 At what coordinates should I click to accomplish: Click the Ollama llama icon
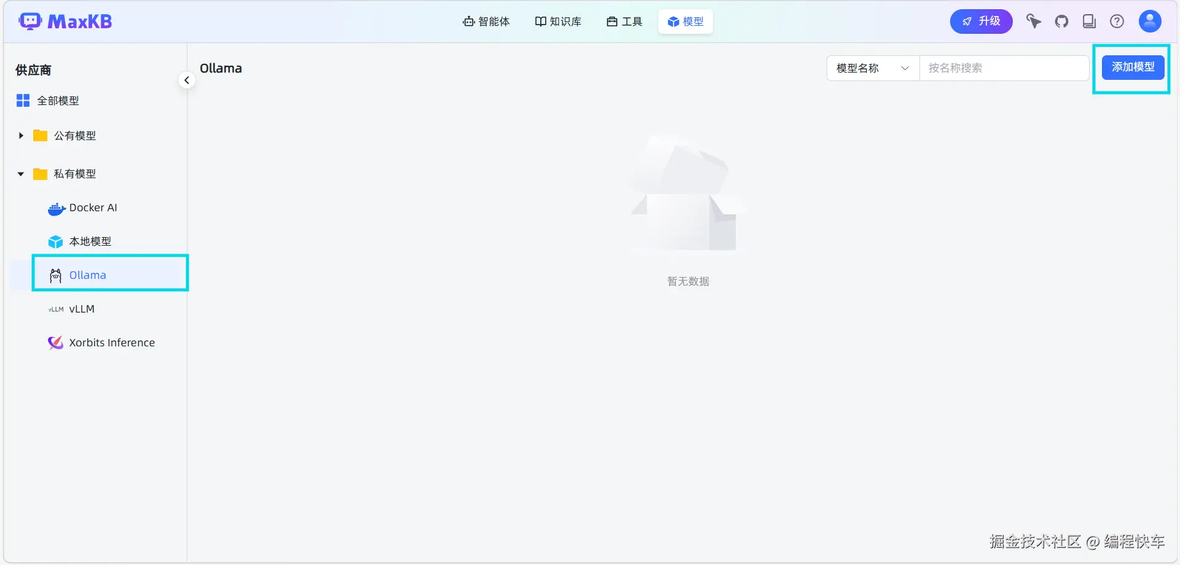pyautogui.click(x=56, y=275)
